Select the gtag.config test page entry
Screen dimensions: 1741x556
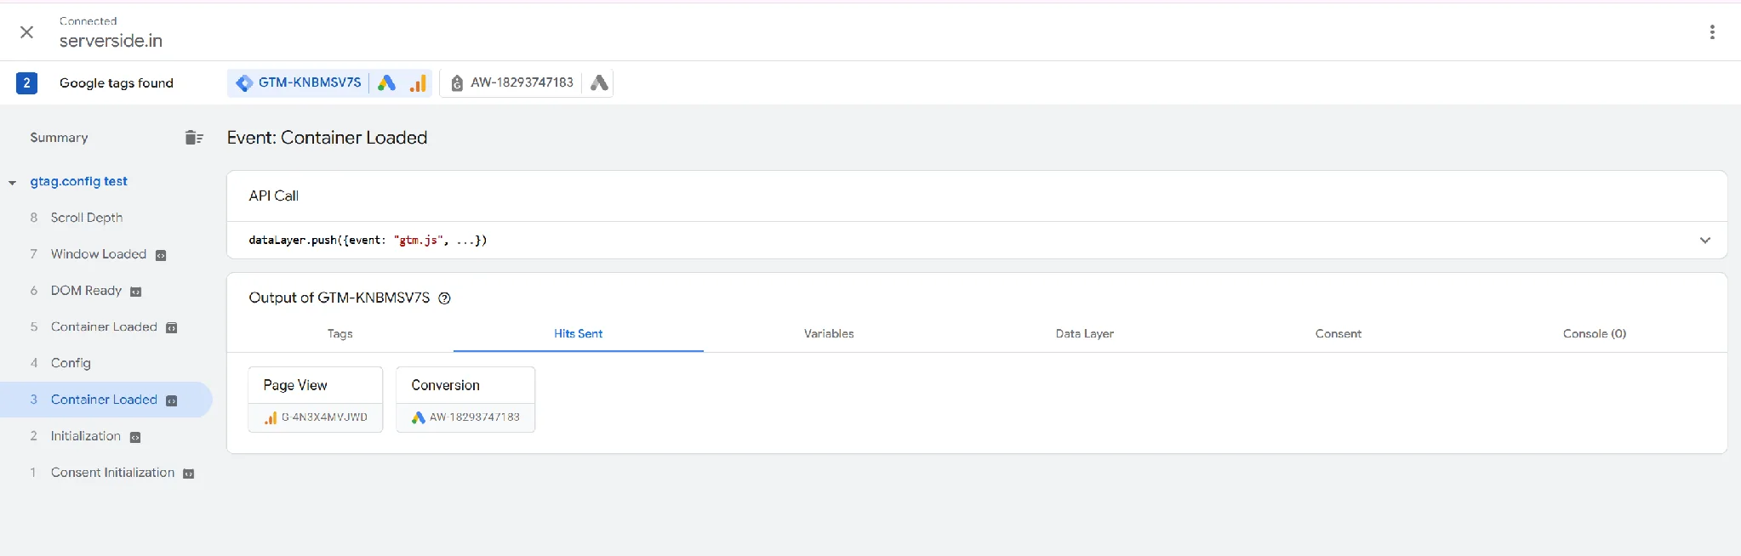79,181
